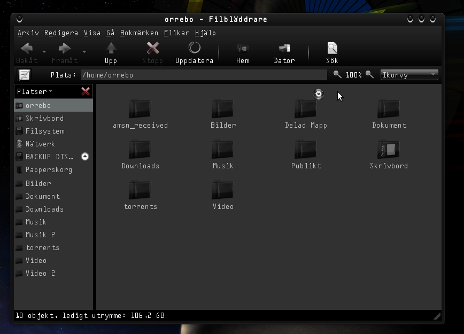Open the Arkiv menu
The image size is (464, 334).
(28, 33)
